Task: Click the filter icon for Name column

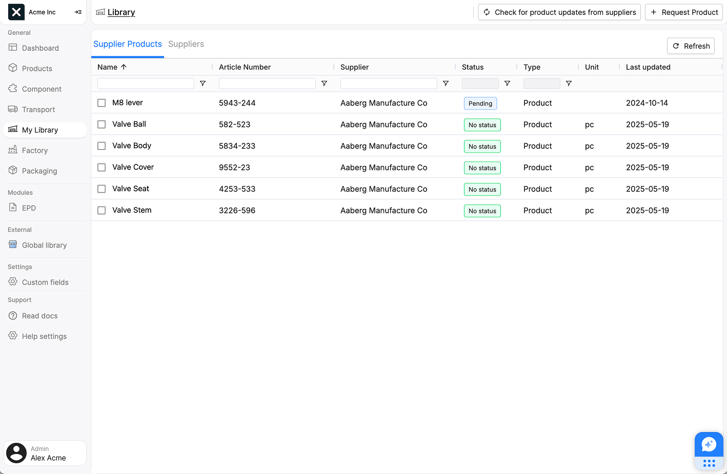Action: click(x=203, y=83)
